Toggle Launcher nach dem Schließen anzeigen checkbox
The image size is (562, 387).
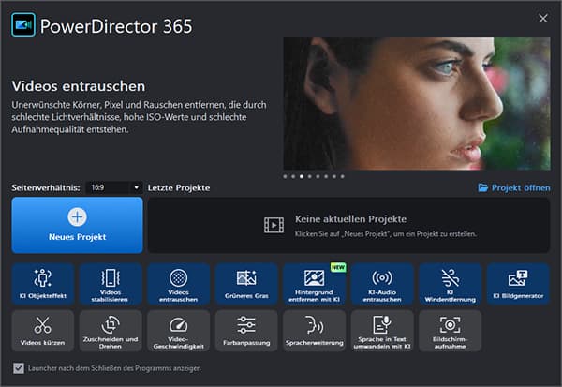click(19, 368)
